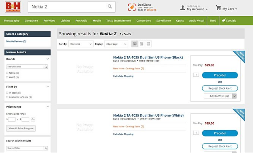Switch to grid view display icon
253x153 pixels.
tap(141, 44)
